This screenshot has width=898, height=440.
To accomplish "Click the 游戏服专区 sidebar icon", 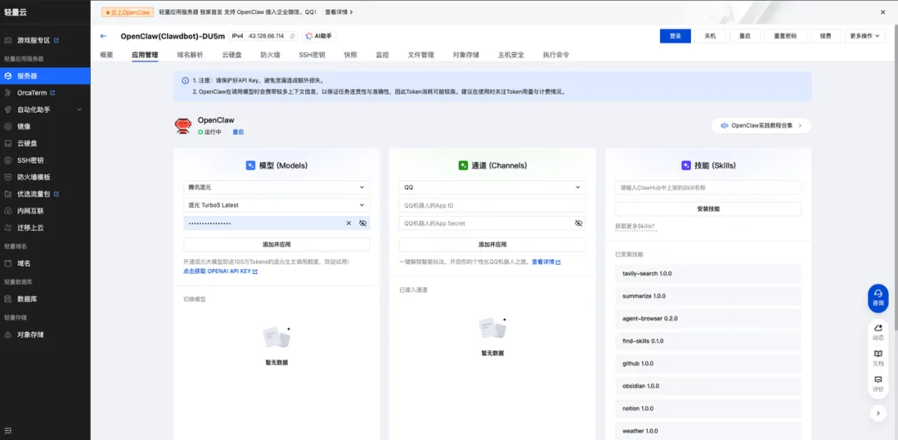I will click(x=8, y=41).
